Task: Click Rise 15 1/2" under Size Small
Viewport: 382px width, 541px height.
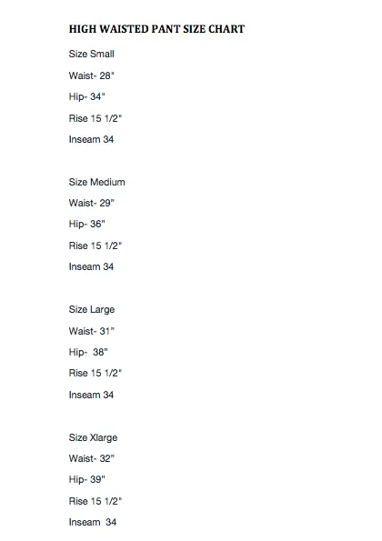Action: [95, 118]
